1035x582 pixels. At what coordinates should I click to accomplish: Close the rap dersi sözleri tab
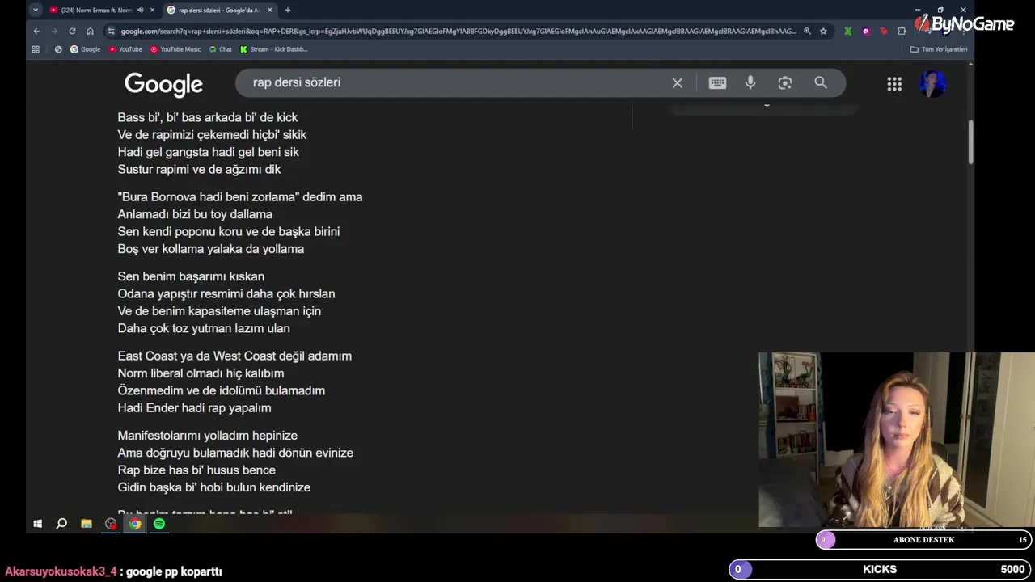click(x=270, y=10)
